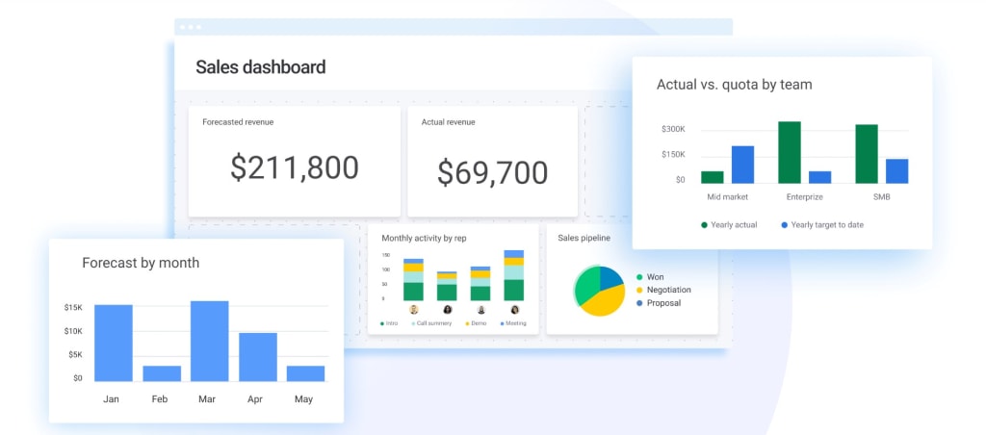Click the rep avatar under the shortest stacked bar
Image resolution: width=986 pixels, height=435 pixels.
click(x=447, y=309)
